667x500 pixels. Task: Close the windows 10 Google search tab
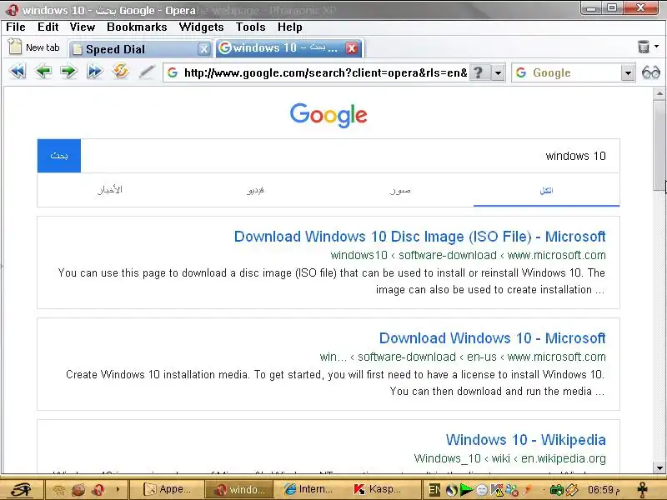click(x=352, y=48)
